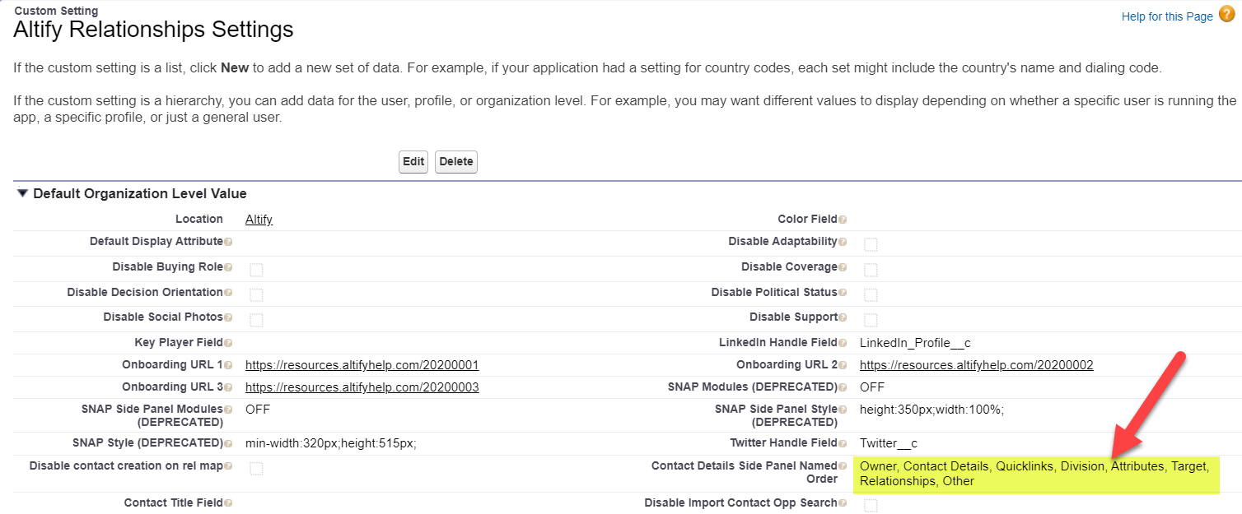The image size is (1242, 514).
Task: Click the Location field label
Action: click(x=199, y=220)
